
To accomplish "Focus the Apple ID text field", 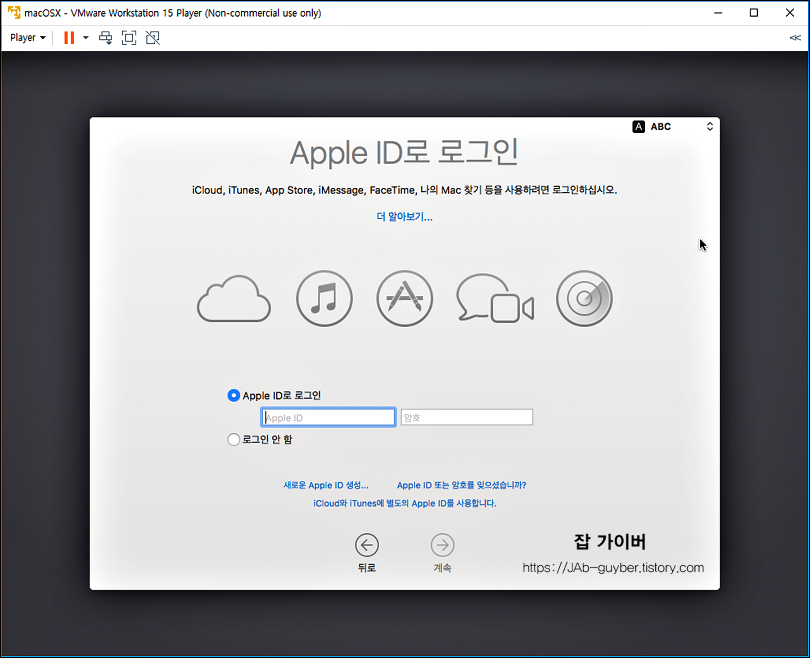I will [x=328, y=417].
